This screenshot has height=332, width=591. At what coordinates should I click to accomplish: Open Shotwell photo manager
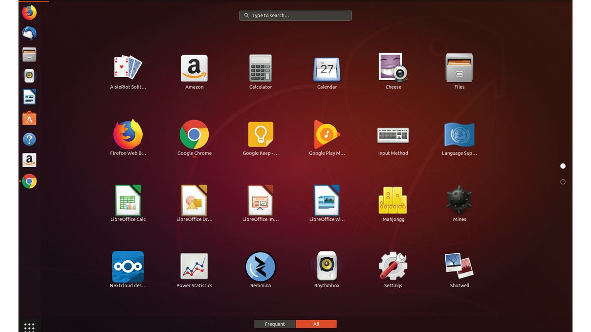pyautogui.click(x=459, y=267)
